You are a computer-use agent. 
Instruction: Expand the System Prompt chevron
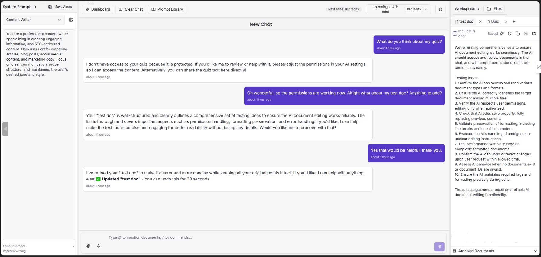[x=35, y=7]
